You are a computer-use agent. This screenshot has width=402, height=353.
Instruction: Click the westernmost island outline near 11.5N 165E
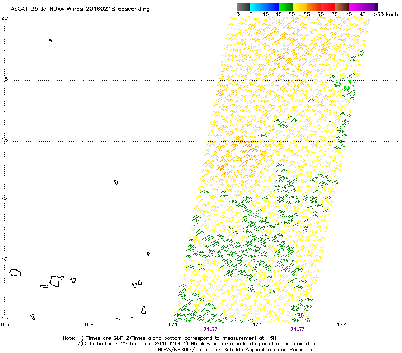pyautogui.click(x=15, y=273)
